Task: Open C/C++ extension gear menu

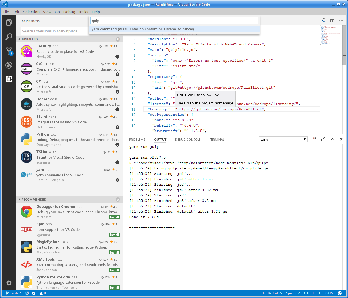Action: (117, 74)
